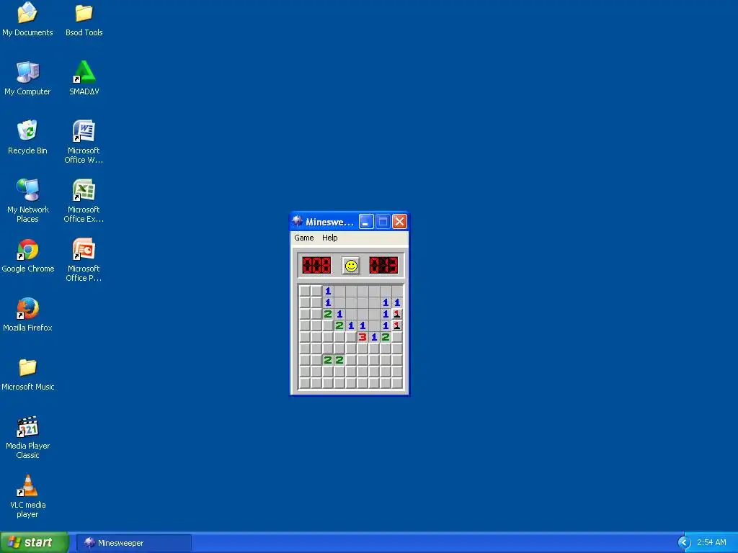Click the red 3 cell in the minefield

tap(363, 337)
